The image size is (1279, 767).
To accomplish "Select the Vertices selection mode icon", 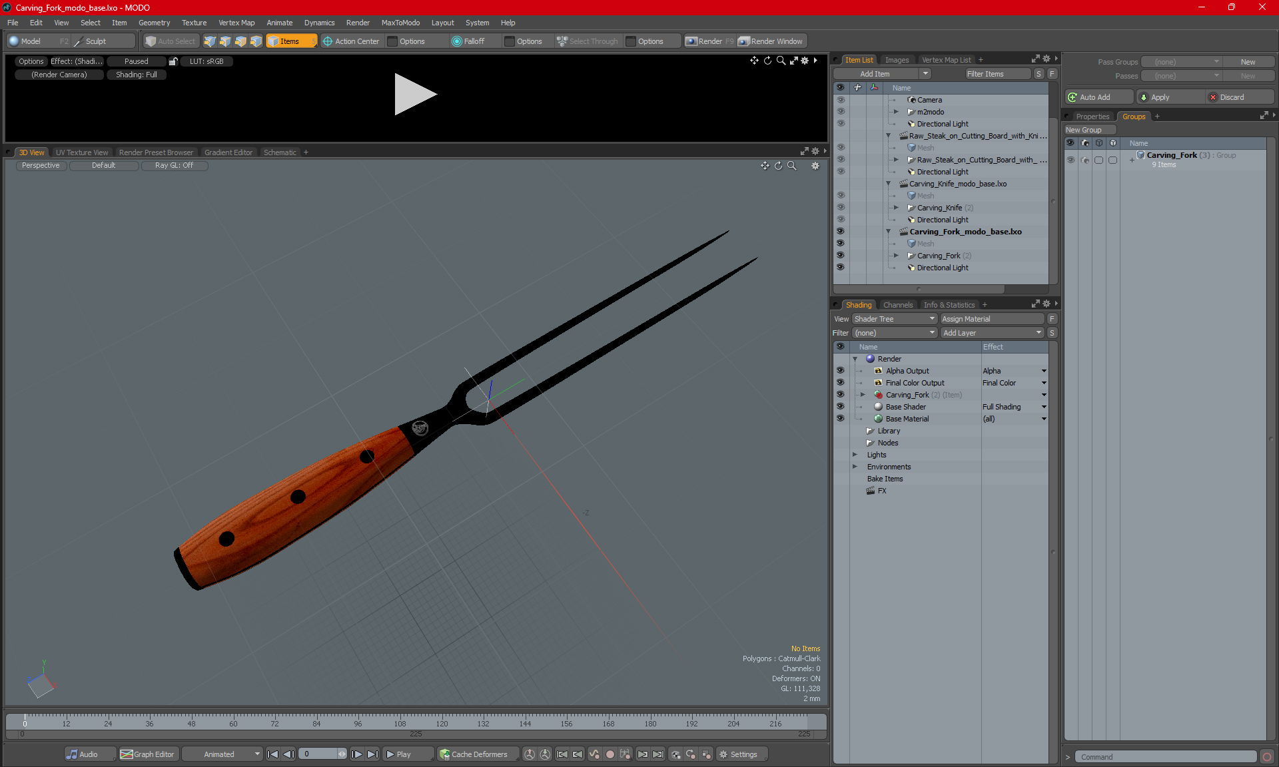I will click(210, 41).
